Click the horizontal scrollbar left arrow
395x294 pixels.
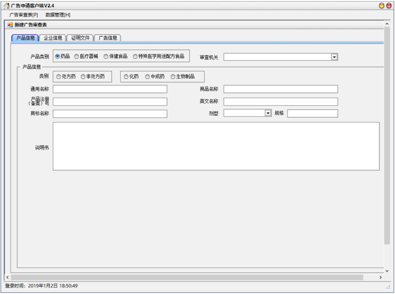pyautogui.click(x=8, y=278)
